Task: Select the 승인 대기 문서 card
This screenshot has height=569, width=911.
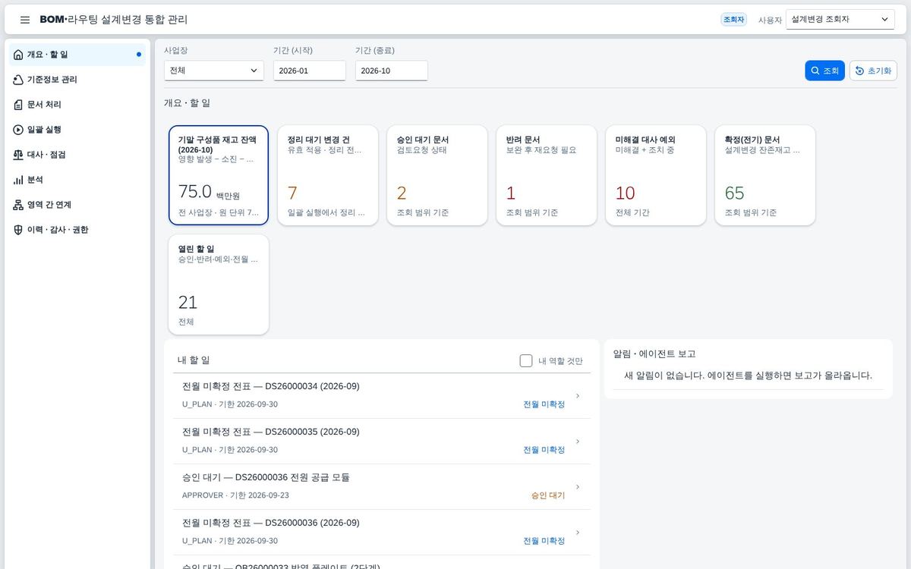Action: pyautogui.click(x=437, y=175)
